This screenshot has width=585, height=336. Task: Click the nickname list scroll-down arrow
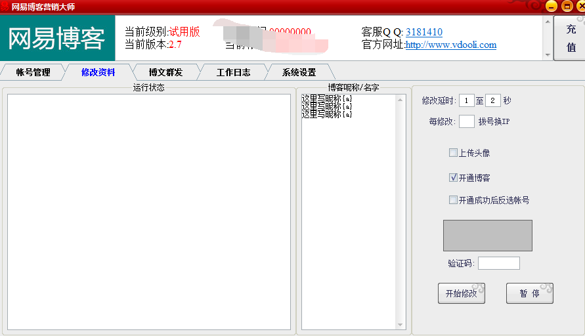pyautogui.click(x=401, y=325)
